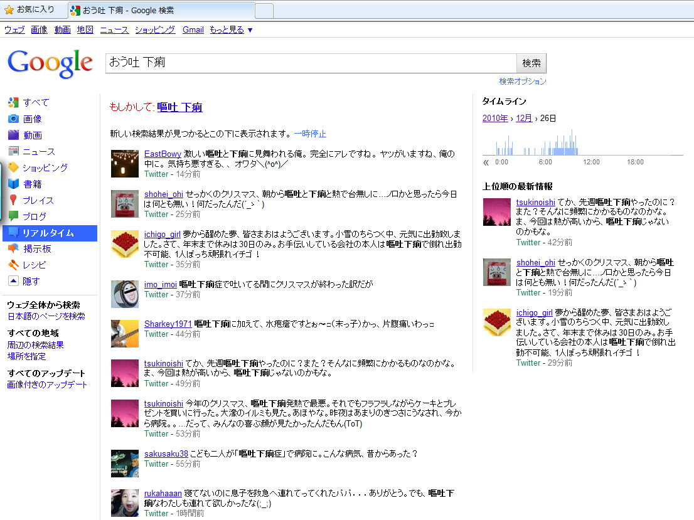
Task: Click tsukinoishi avatar in top updates panel
Action: point(496,212)
